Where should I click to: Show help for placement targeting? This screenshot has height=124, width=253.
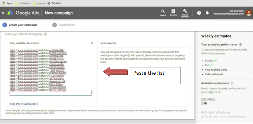click(x=45, y=34)
